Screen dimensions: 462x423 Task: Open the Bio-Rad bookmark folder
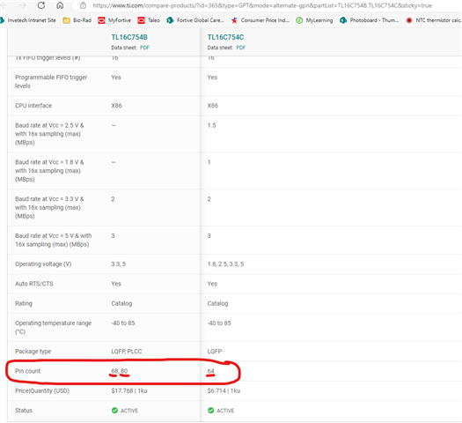tap(77, 20)
